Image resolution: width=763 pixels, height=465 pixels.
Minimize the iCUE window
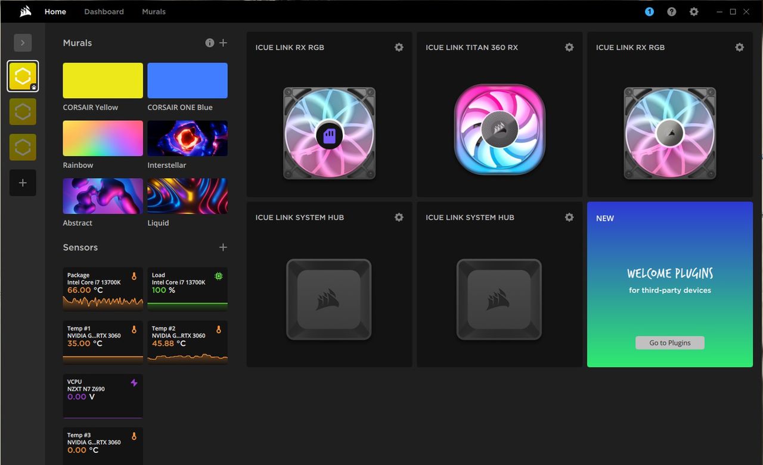point(718,11)
